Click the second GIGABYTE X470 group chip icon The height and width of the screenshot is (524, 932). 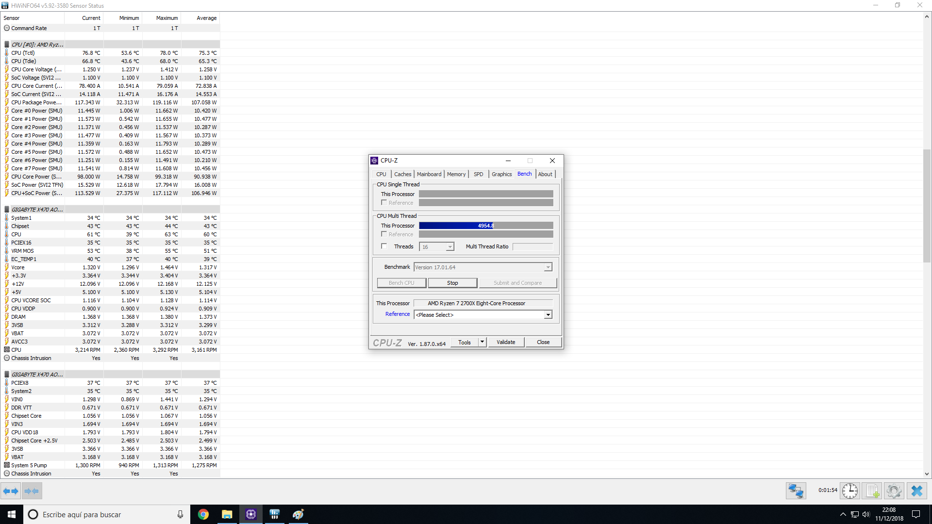(7, 375)
